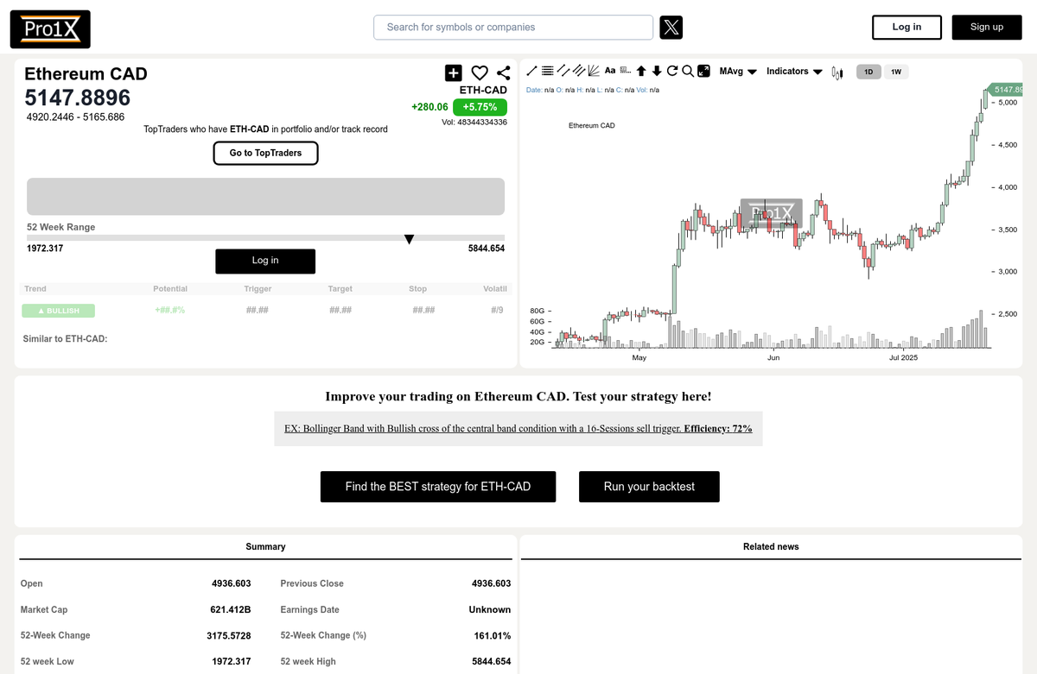Open the Bollinger Band example strategy link
This screenshot has height=674, width=1037.
click(x=518, y=428)
